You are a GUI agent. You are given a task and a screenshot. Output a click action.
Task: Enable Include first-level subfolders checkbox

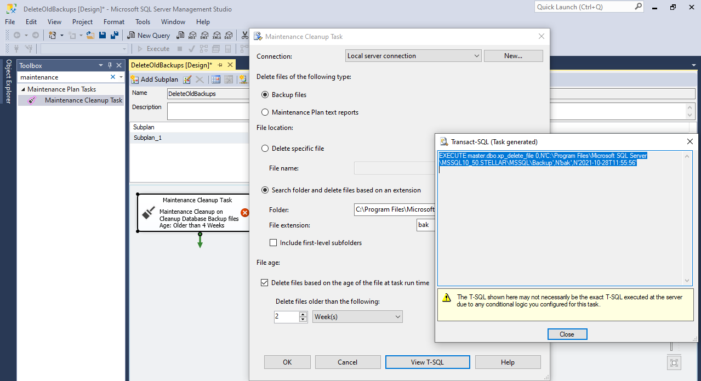click(x=273, y=243)
